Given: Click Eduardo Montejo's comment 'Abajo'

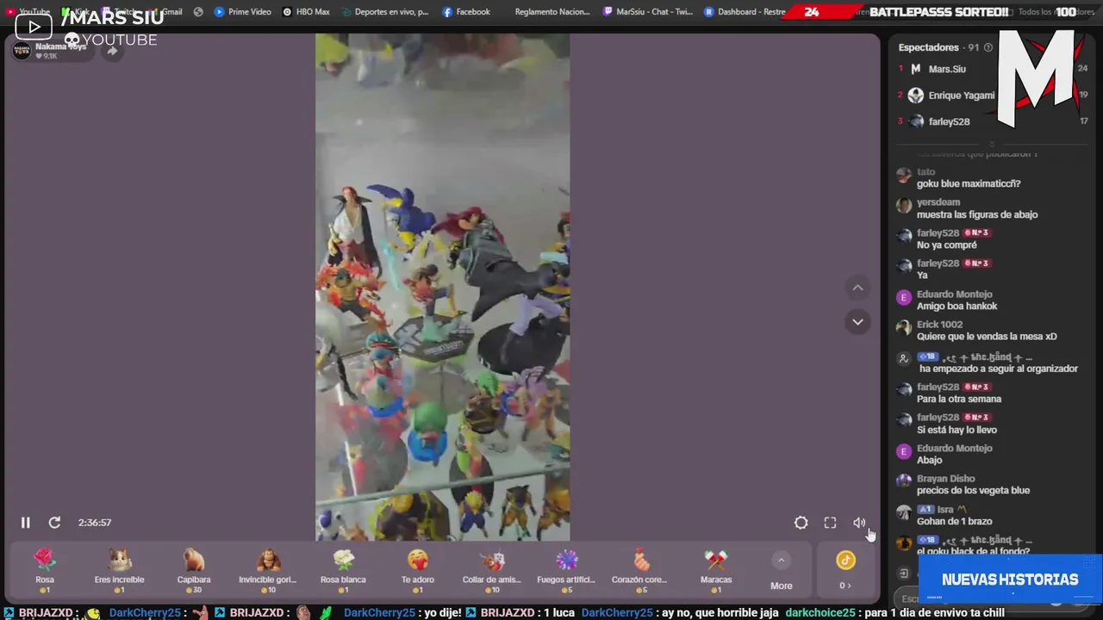Looking at the screenshot, I should click(930, 460).
